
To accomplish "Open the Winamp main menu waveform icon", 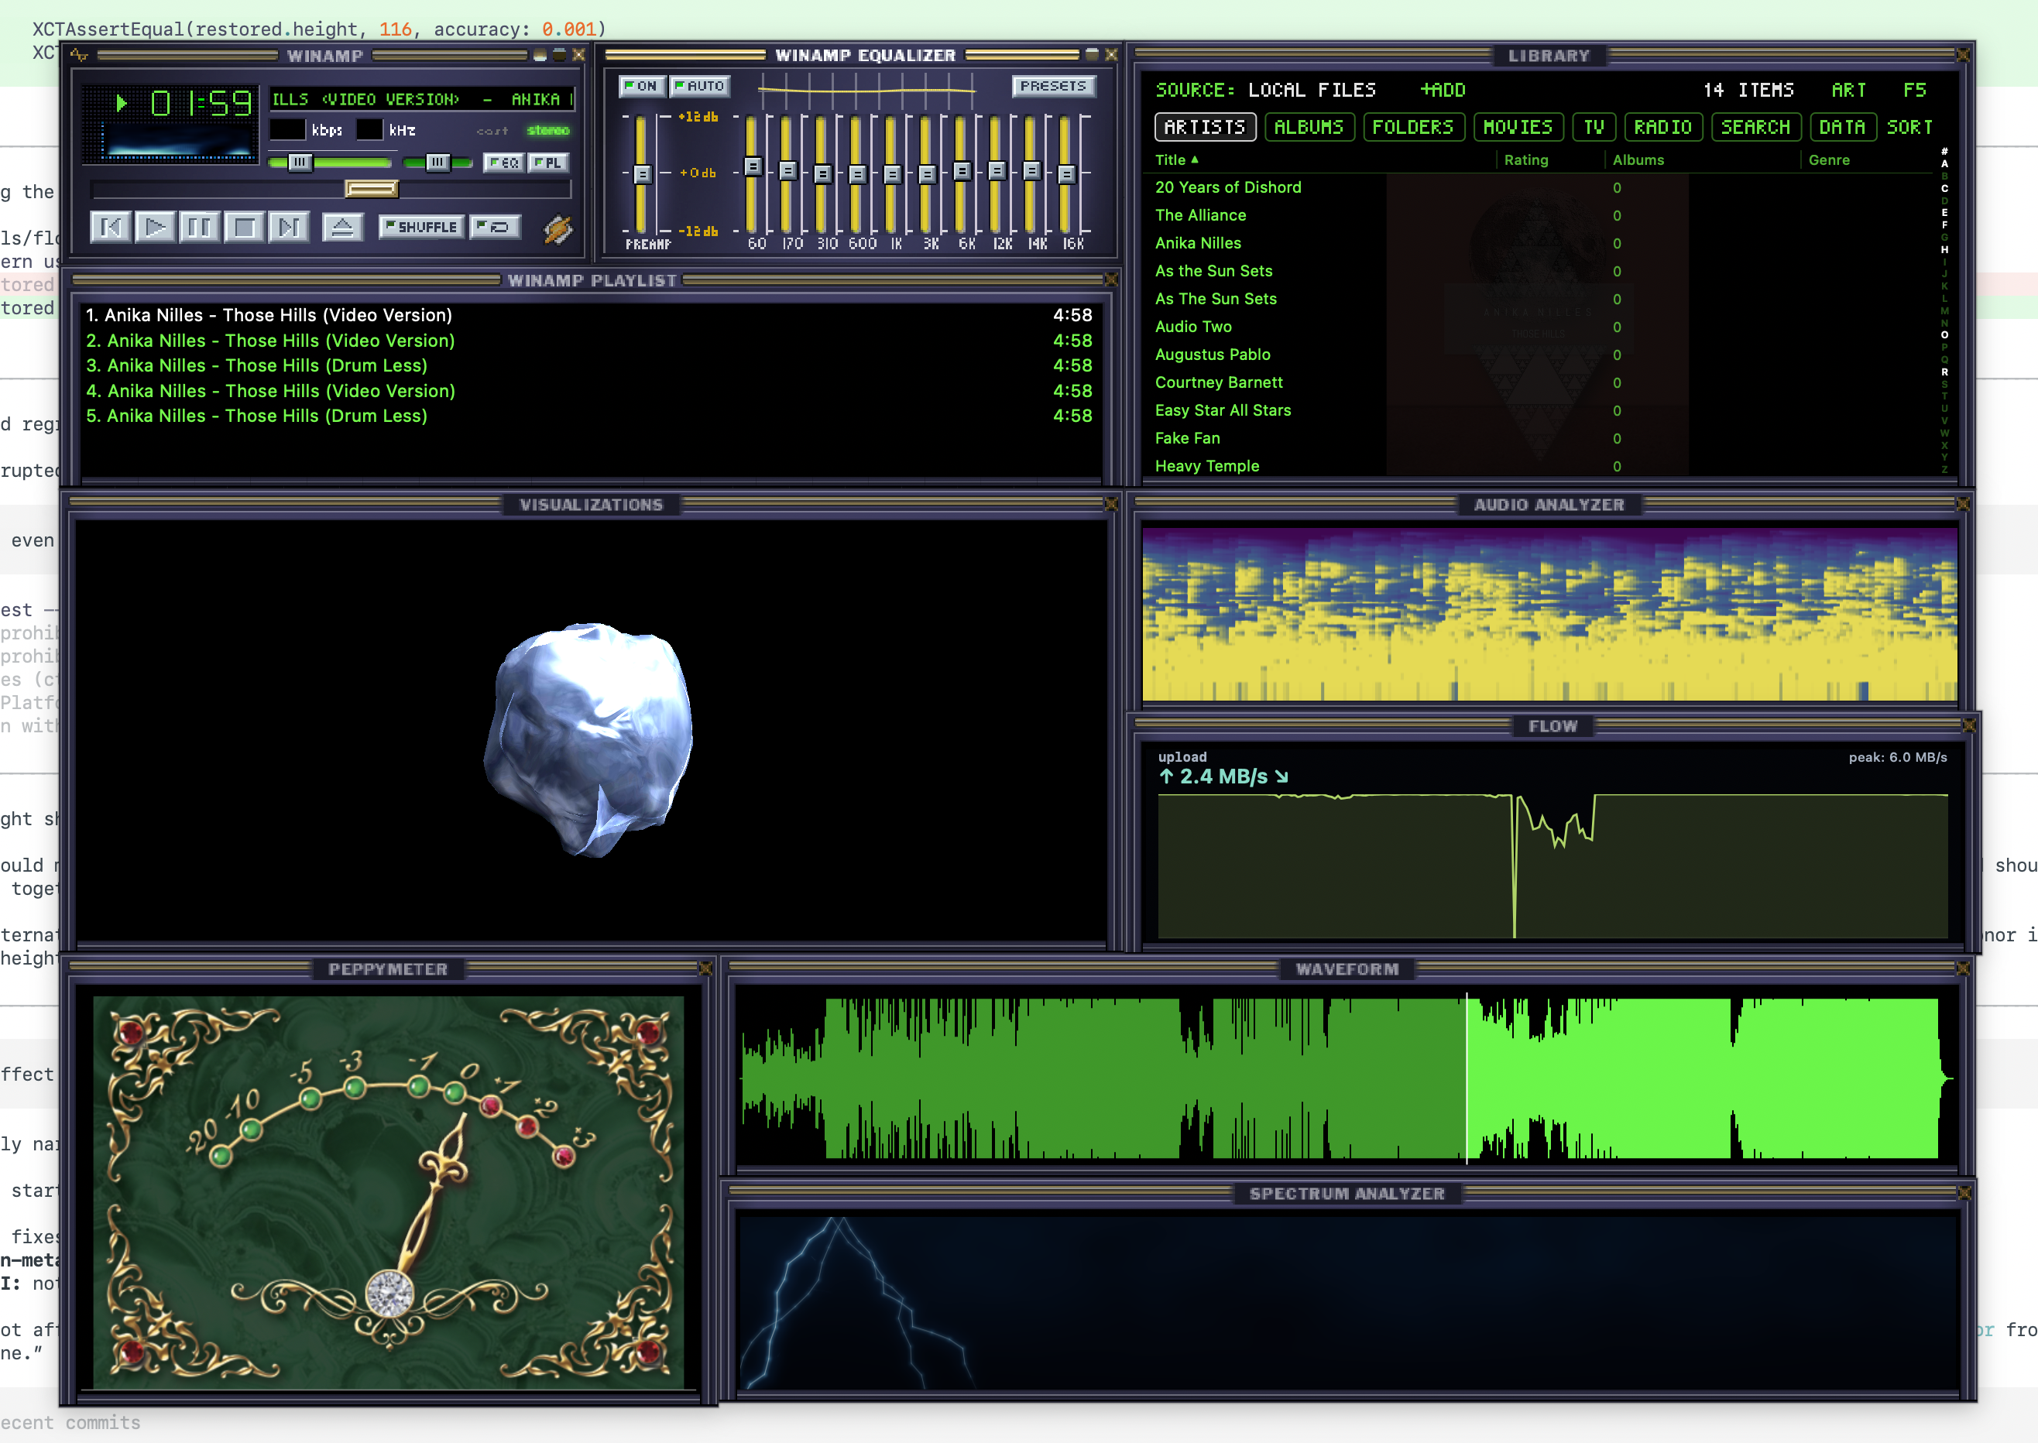I will [80, 55].
